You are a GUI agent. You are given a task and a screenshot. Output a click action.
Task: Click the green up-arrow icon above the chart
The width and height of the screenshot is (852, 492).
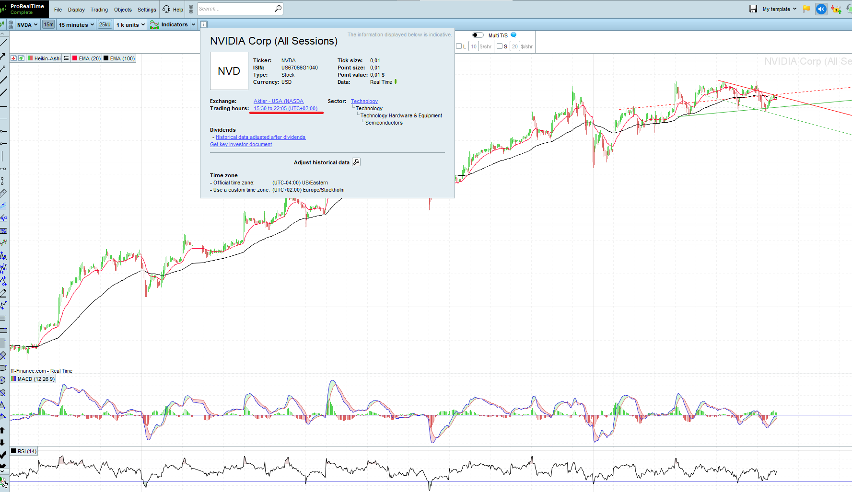point(21,58)
